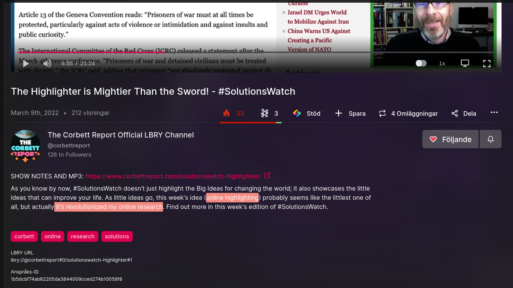Click the 212 visningar view count
Screen dimensions: 513x288
click(90, 113)
